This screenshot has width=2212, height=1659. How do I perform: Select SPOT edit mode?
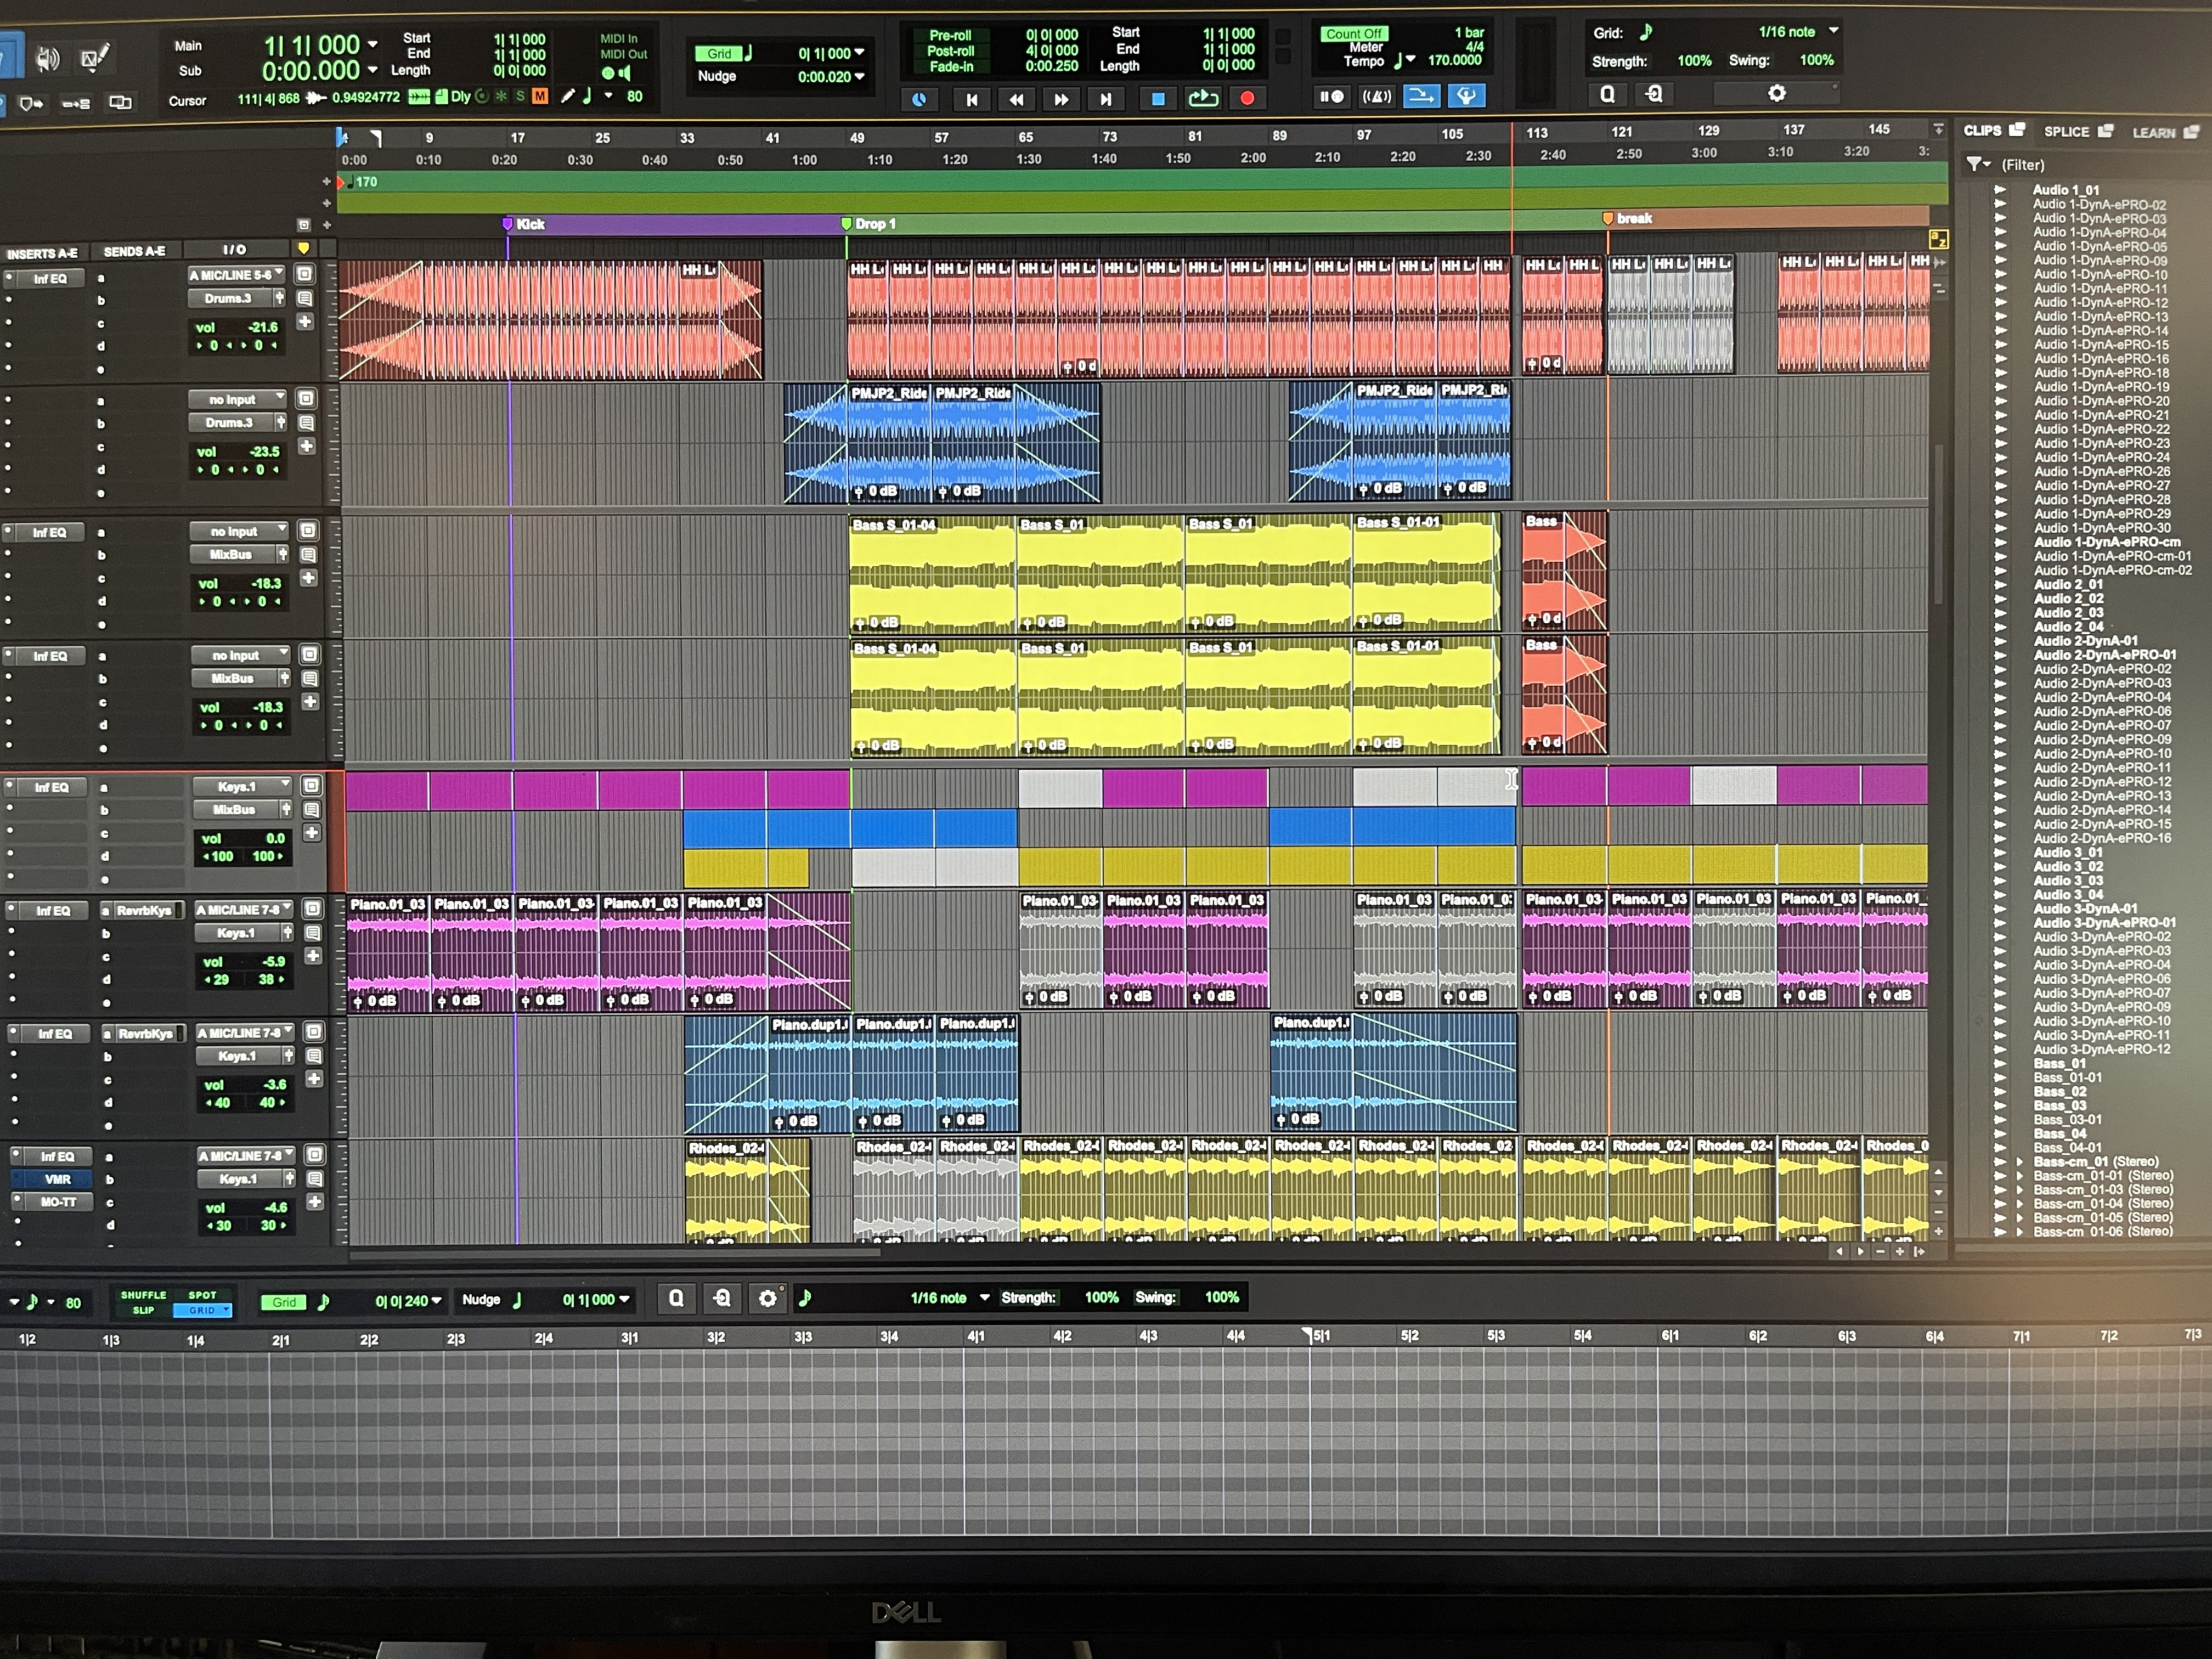point(202,1295)
